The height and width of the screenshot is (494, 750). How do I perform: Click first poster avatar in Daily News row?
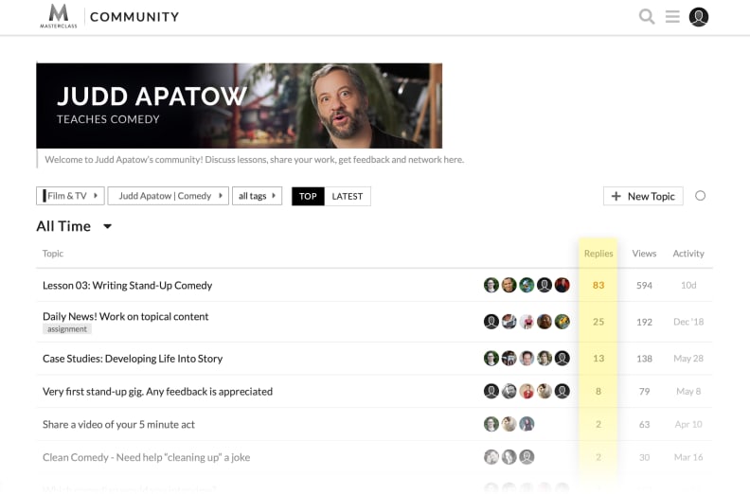491,322
